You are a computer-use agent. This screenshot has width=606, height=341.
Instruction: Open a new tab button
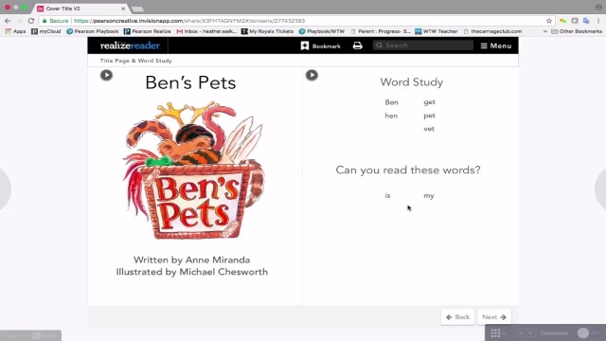pyautogui.click(x=137, y=9)
